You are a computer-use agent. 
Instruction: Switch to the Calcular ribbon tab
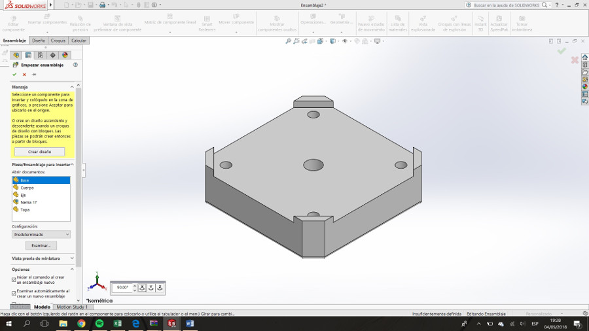(79, 41)
